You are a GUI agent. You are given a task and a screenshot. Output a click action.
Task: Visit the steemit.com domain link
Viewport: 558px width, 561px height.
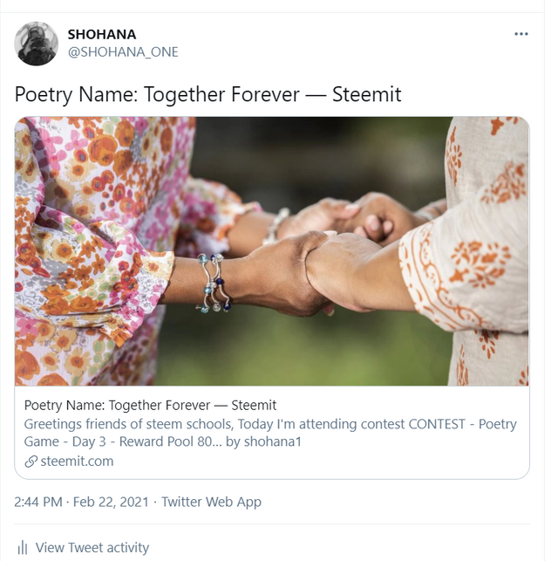(x=77, y=462)
